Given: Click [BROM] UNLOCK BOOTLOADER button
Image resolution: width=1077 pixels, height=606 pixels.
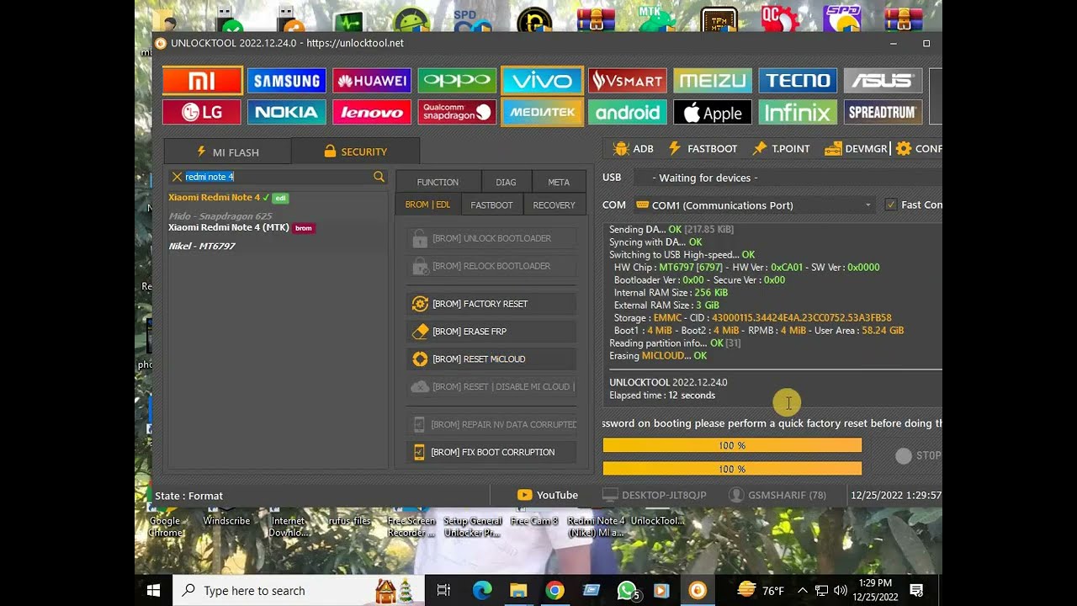Looking at the screenshot, I should (492, 239).
